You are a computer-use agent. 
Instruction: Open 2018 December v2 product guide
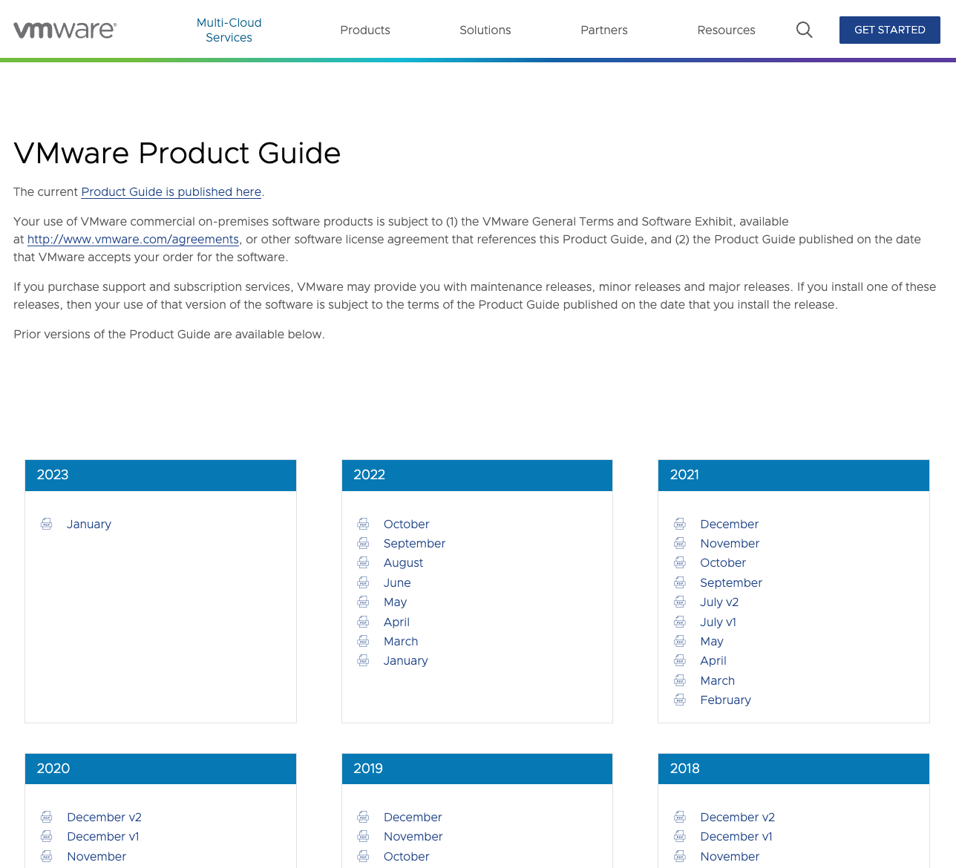click(737, 817)
